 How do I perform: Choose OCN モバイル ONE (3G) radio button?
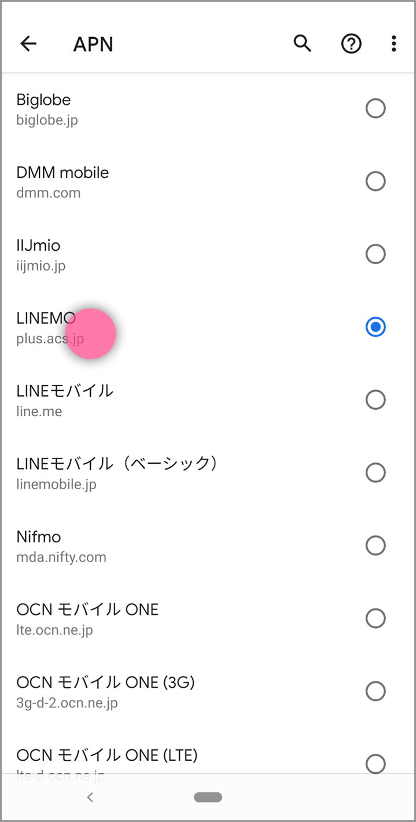375,691
